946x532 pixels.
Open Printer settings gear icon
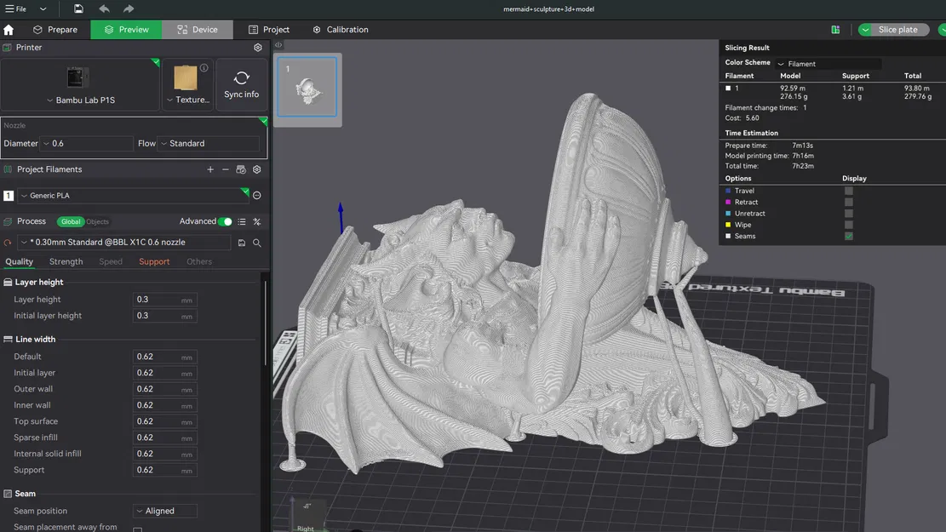pos(257,48)
